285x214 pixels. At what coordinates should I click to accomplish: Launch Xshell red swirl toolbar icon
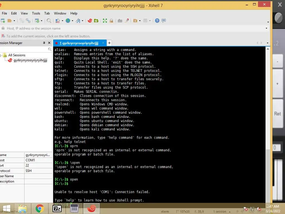90,21
